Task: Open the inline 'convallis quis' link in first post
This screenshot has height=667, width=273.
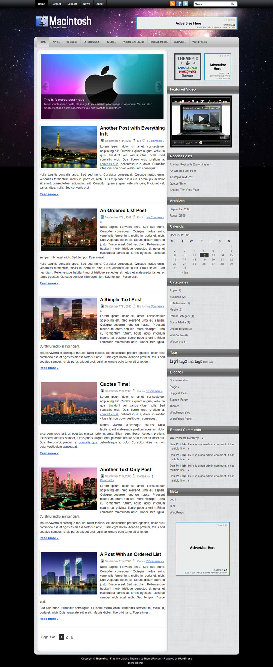Action: (109, 164)
